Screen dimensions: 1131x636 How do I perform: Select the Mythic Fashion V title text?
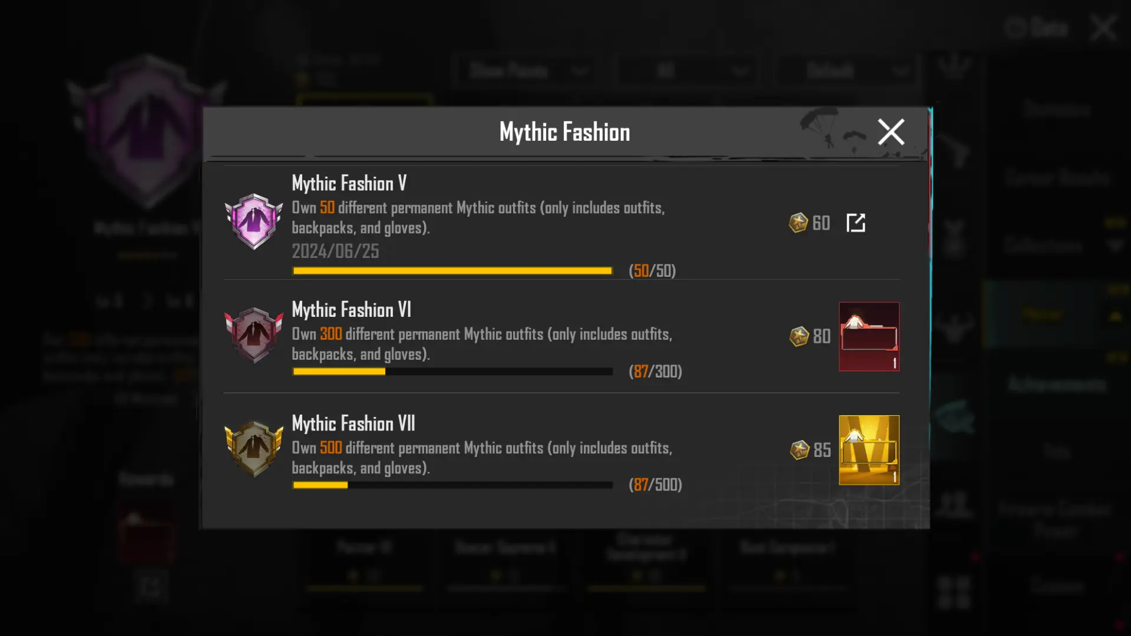coord(349,183)
